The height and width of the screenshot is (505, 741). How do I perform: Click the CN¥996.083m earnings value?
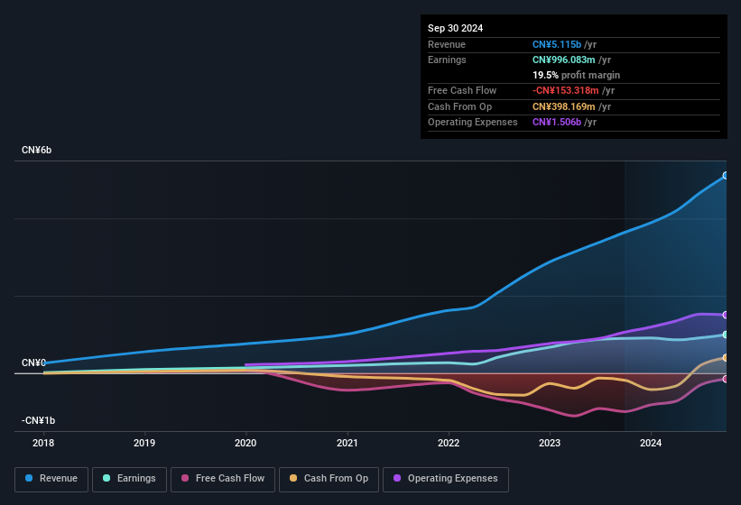click(564, 60)
